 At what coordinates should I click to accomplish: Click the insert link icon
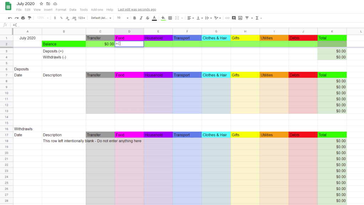pos(227,18)
